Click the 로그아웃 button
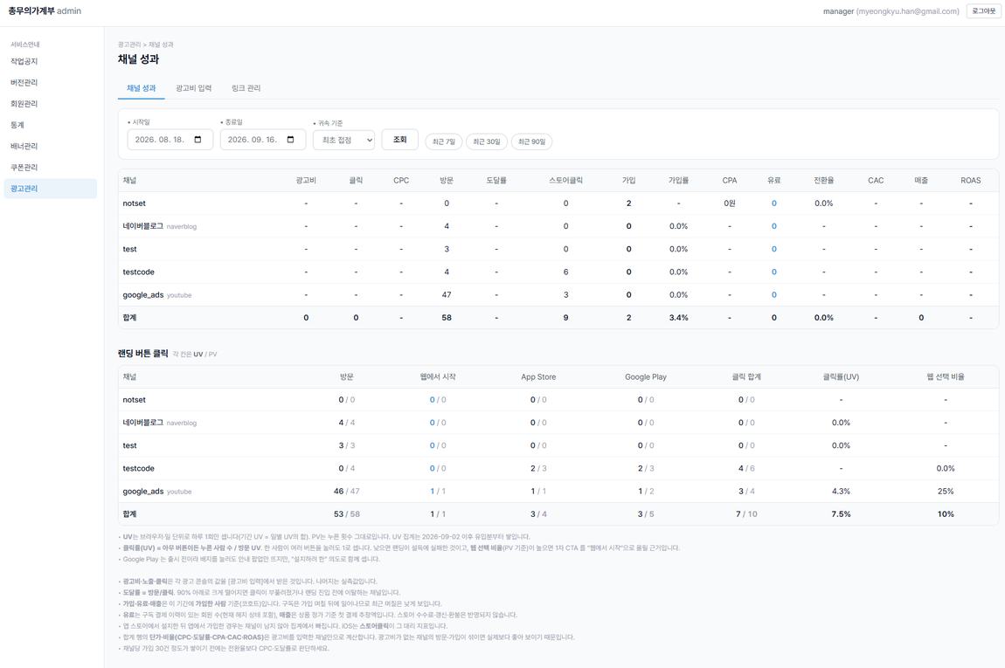This screenshot has height=668, width=1005. coord(983,11)
